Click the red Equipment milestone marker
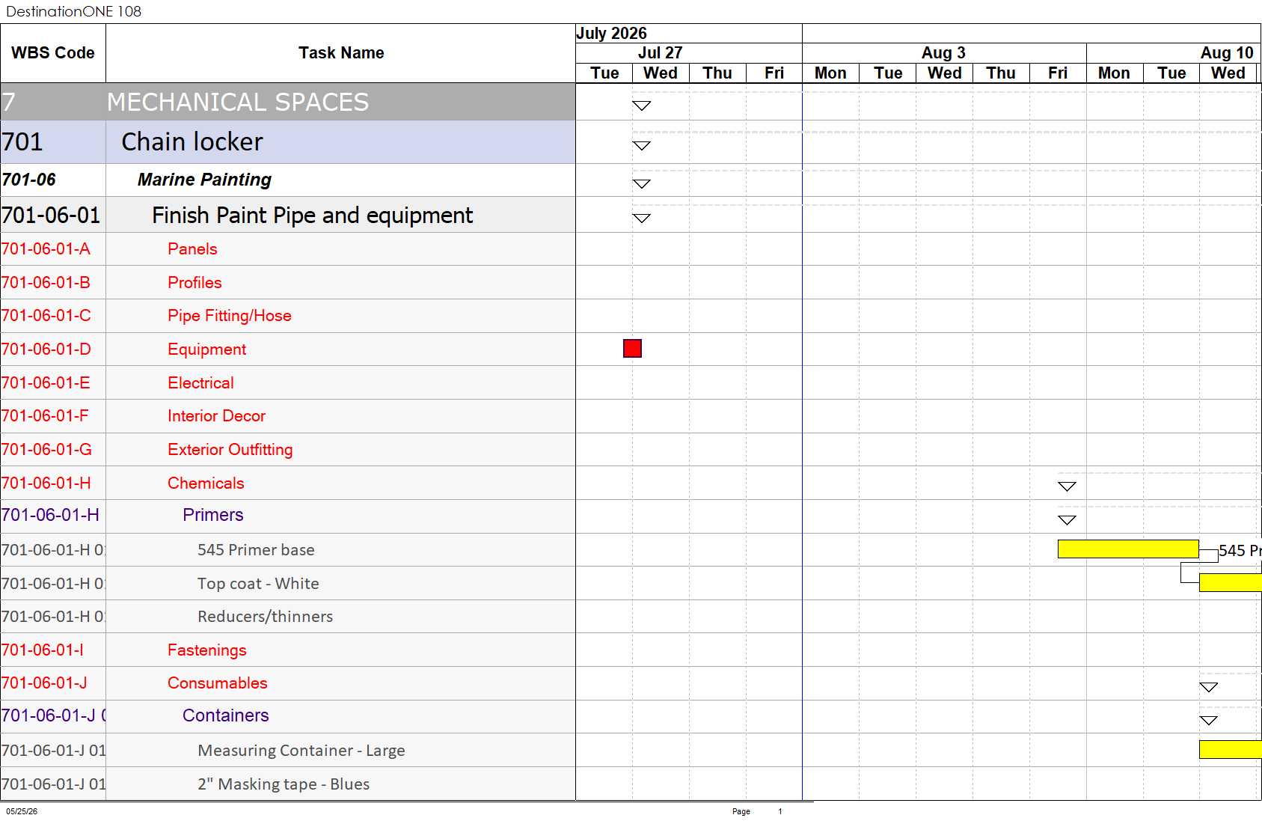This screenshot has height=821, width=1262. pyautogui.click(x=632, y=349)
